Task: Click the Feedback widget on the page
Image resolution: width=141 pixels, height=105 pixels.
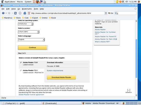Action: click(x=129, y=91)
